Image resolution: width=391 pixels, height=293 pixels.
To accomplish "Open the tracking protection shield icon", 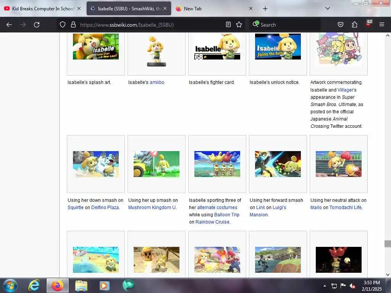I will coord(63,25).
